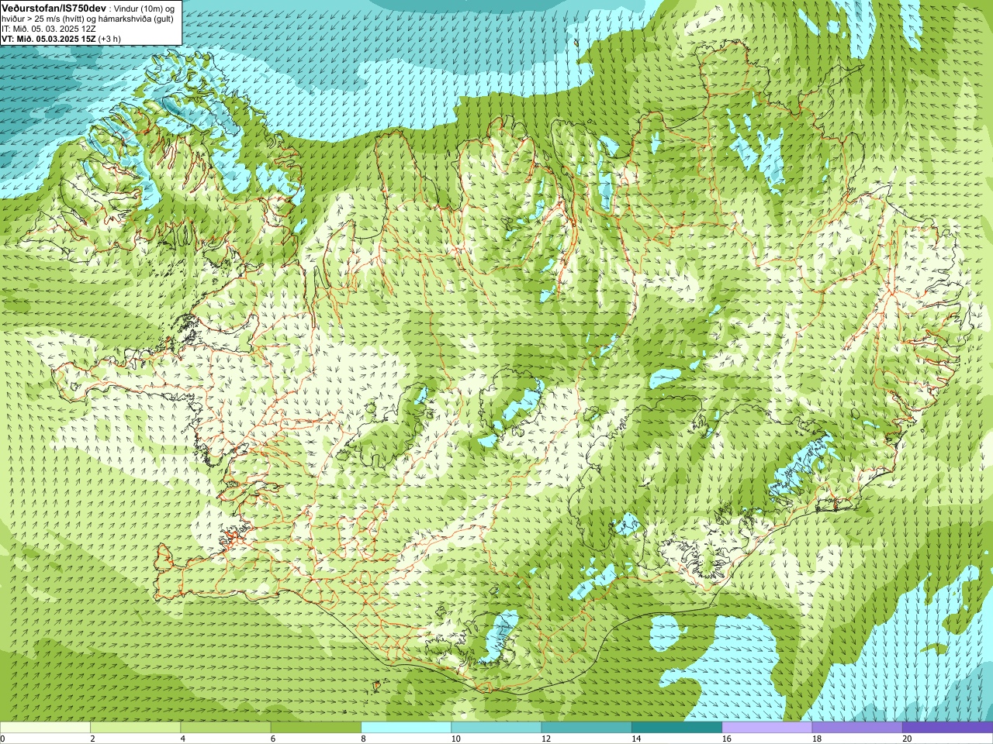
Task: Click the legend scale label '14'
Action: pyautogui.click(x=636, y=739)
